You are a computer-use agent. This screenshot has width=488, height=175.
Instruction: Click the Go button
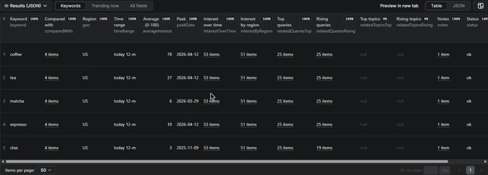pyautogui.click(x=445, y=170)
